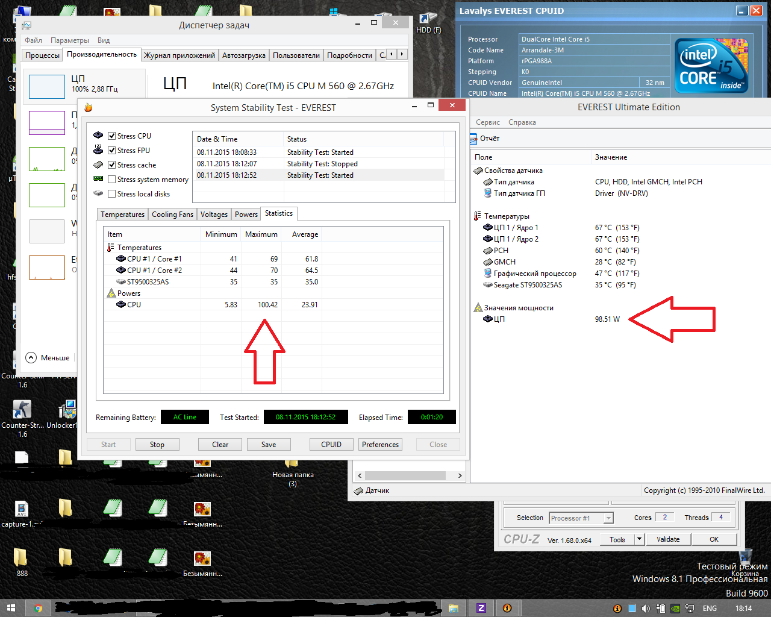Click the Task Manager monitor icon in its title bar
Screen dimensions: 771x617
click(x=27, y=25)
